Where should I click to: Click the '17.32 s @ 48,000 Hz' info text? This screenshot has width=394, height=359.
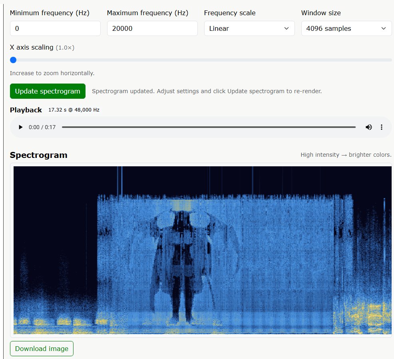(74, 110)
